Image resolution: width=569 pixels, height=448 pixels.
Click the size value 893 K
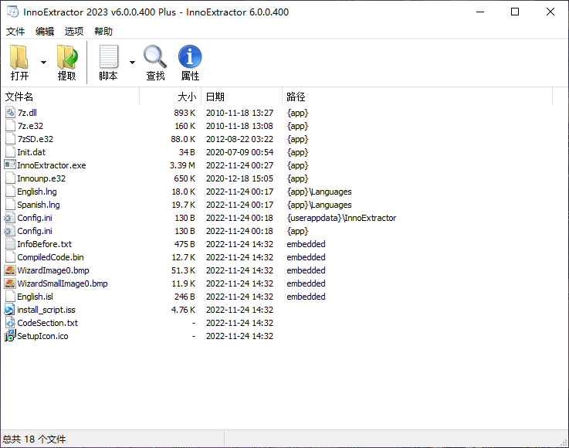pos(185,113)
